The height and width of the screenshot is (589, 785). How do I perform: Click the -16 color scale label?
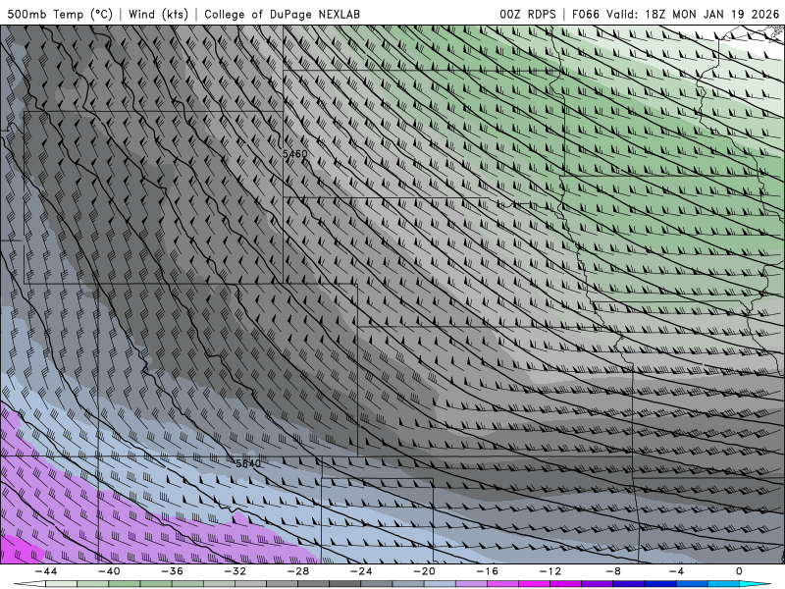(x=487, y=571)
